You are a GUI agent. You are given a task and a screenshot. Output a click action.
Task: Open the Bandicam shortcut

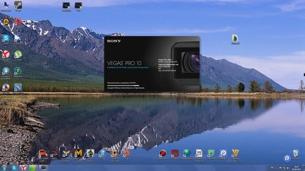163,154
